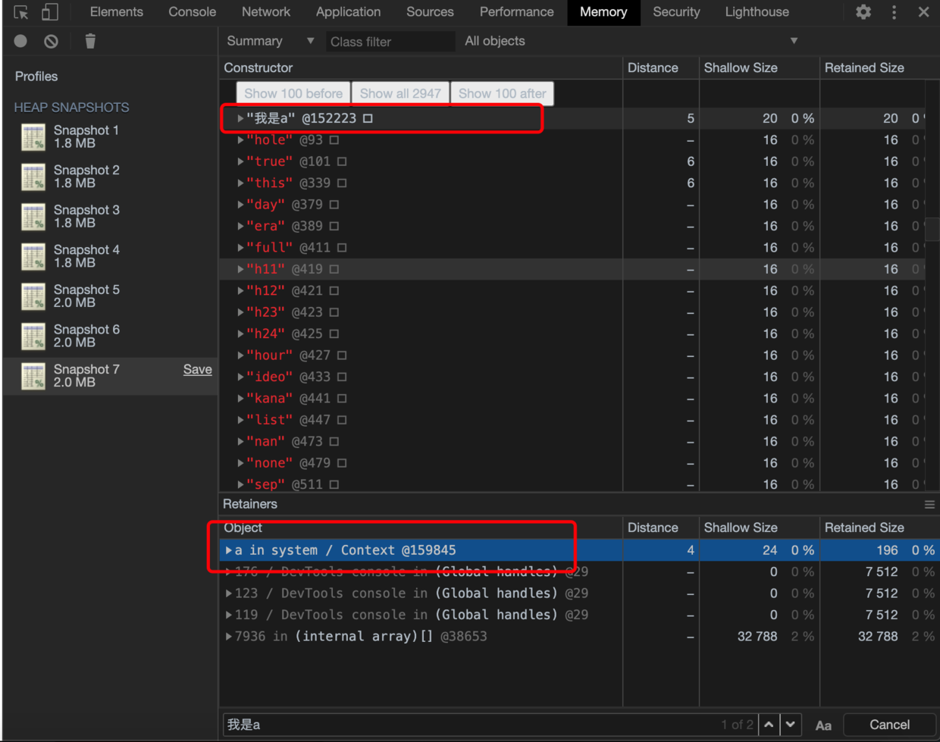Sort by upper Shallow Size column header
Screen dimensions: 940x742
coord(760,67)
